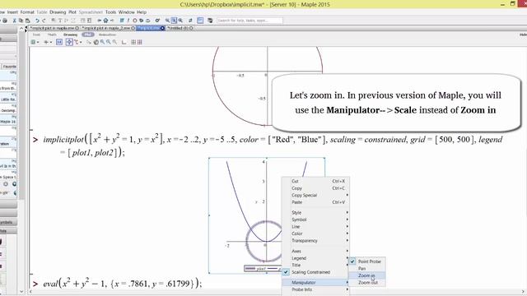Expand the Axes submenu
Screen dimensions: 527x296
[x=315, y=251]
